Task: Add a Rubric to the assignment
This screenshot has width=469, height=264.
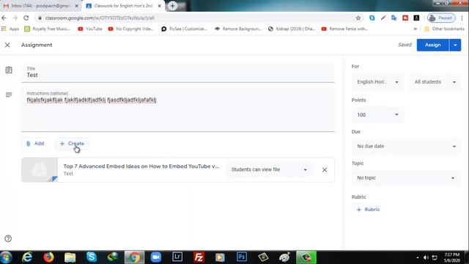Action: 368,210
